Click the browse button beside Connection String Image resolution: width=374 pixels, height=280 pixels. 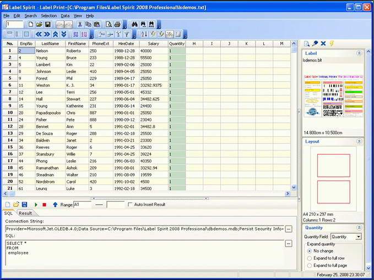289,229
